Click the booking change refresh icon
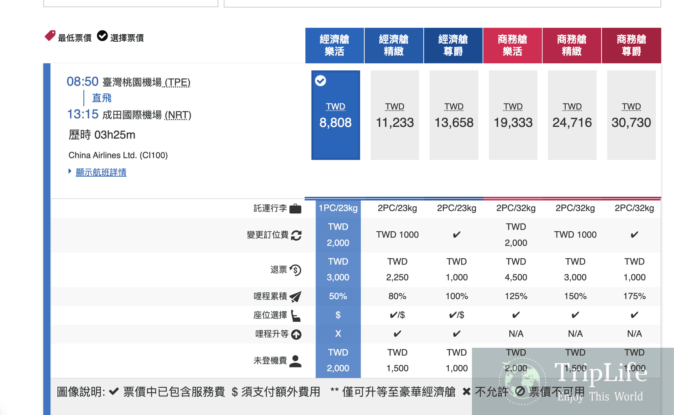 pos(296,235)
